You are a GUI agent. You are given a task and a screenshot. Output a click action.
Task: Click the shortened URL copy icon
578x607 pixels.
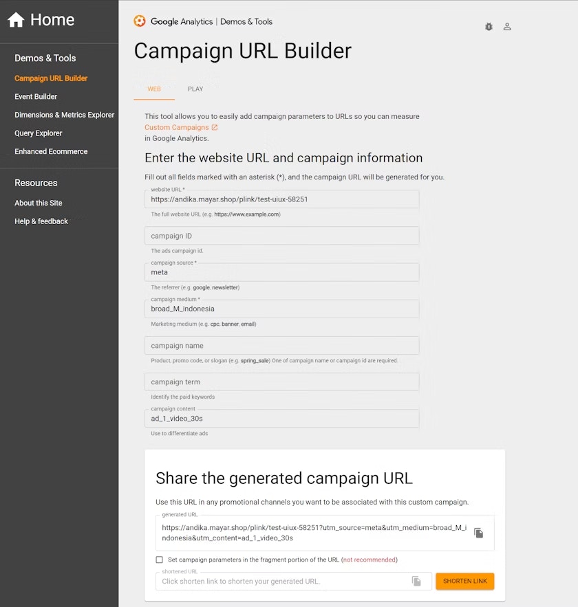tap(416, 581)
